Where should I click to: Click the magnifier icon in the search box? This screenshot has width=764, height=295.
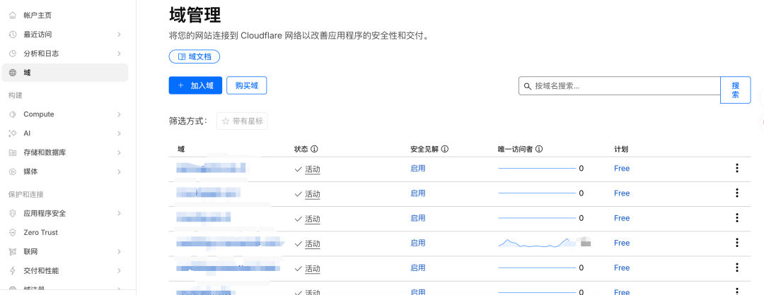(x=527, y=86)
